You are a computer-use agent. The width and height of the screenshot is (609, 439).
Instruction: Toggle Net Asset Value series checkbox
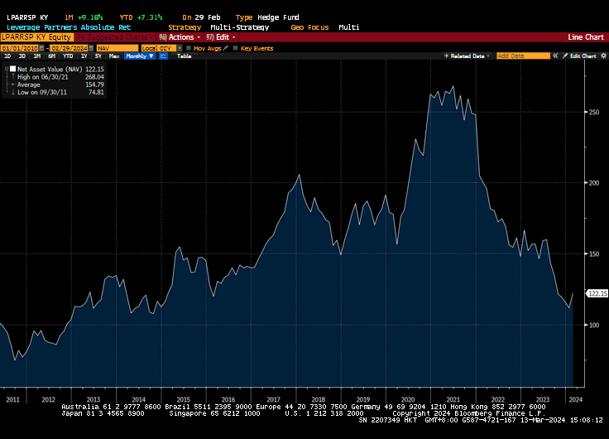(12, 69)
